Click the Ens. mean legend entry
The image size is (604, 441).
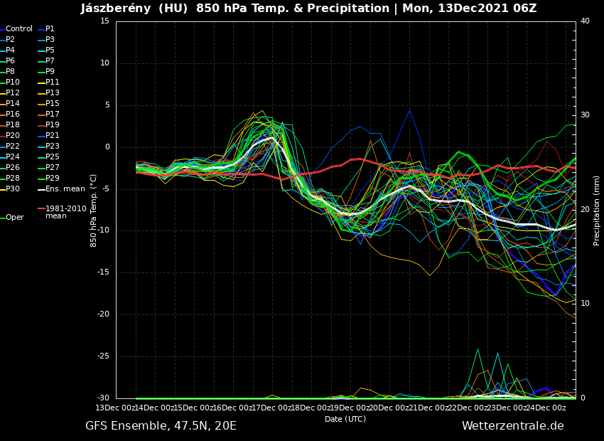click(x=65, y=189)
